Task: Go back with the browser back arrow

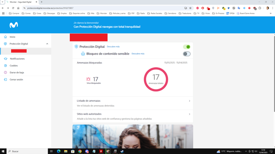Action: point(3,8)
